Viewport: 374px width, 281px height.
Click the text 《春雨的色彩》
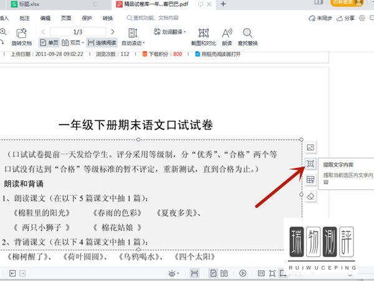(x=117, y=213)
